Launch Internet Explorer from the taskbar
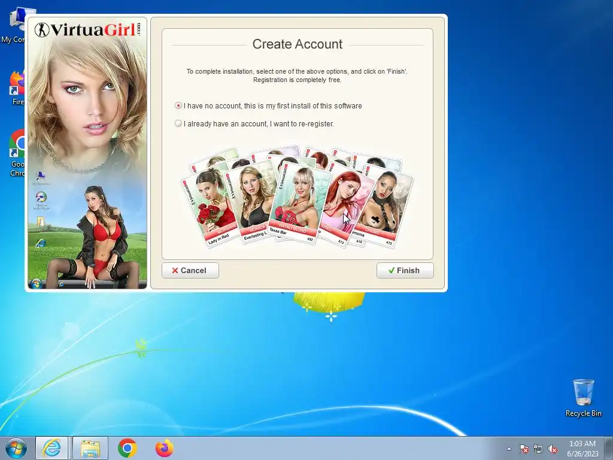Viewport: 613px width, 460px height. (x=52, y=448)
